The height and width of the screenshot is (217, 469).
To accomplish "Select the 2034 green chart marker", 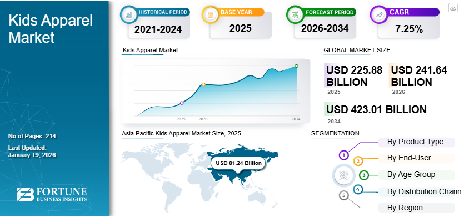I will 296,66.
